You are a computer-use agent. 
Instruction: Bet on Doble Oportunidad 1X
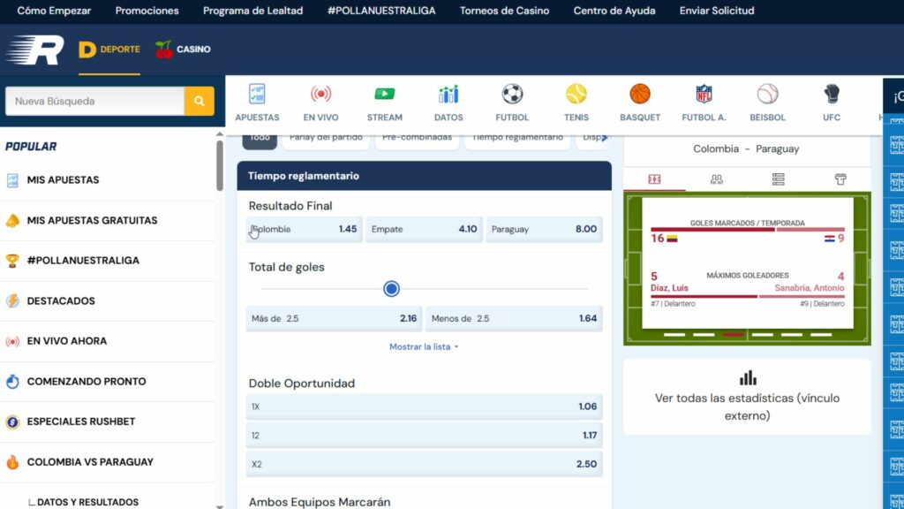[425, 406]
